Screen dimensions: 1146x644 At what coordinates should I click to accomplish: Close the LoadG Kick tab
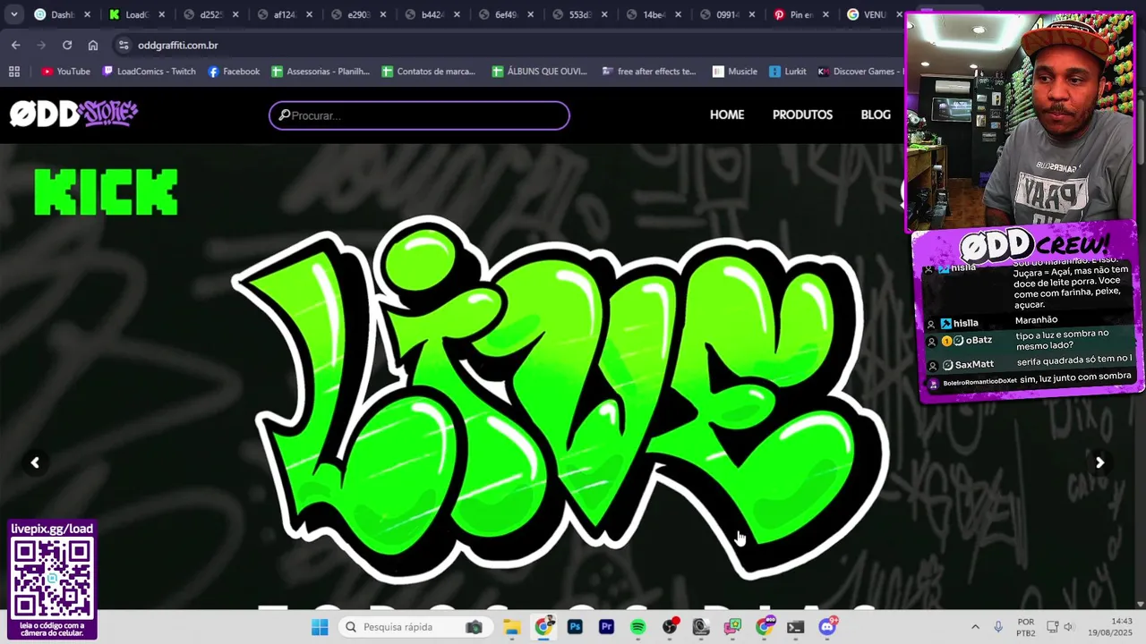(161, 14)
